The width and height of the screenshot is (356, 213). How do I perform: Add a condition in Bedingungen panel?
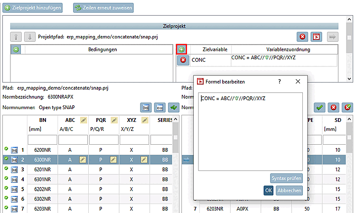(16, 49)
